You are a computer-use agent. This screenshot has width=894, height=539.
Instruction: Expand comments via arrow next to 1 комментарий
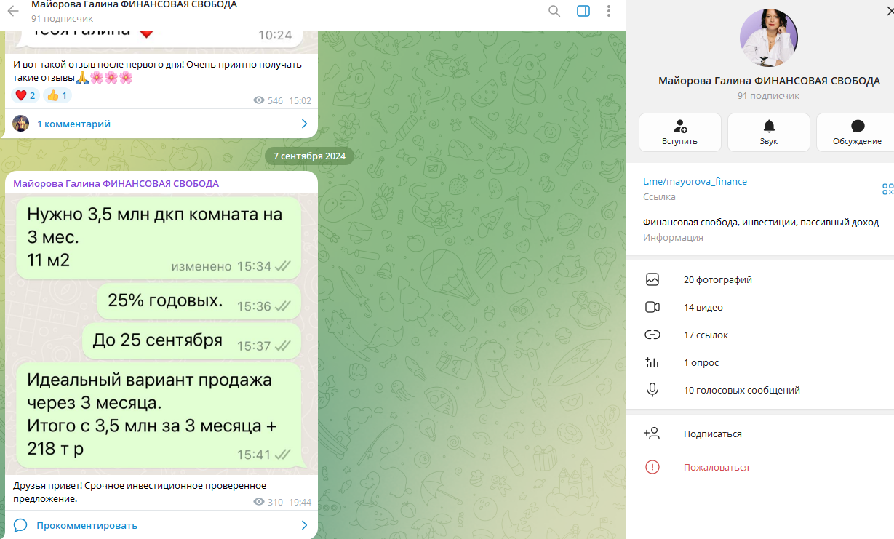point(305,124)
